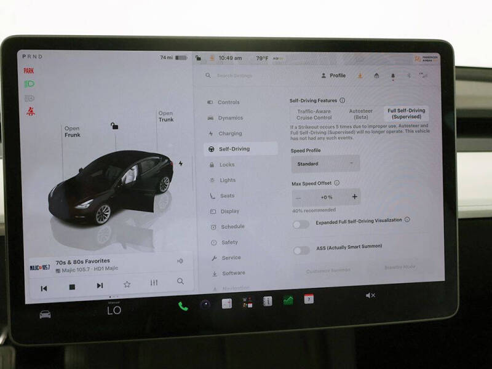Tap the green phone icon
This screenshot has height=369, width=492.
click(x=183, y=306)
